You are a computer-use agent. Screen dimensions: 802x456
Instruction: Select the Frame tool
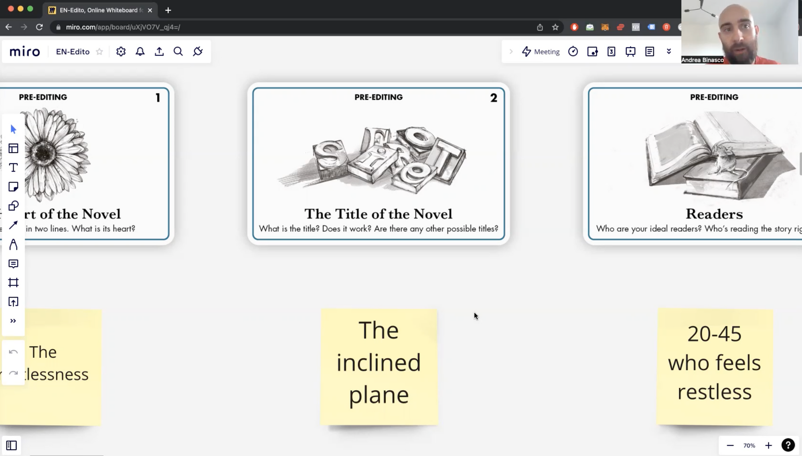pos(13,283)
